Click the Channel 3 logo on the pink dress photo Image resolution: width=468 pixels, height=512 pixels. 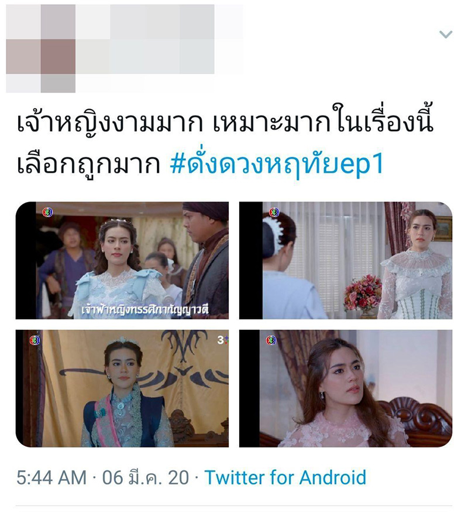[x=271, y=340]
